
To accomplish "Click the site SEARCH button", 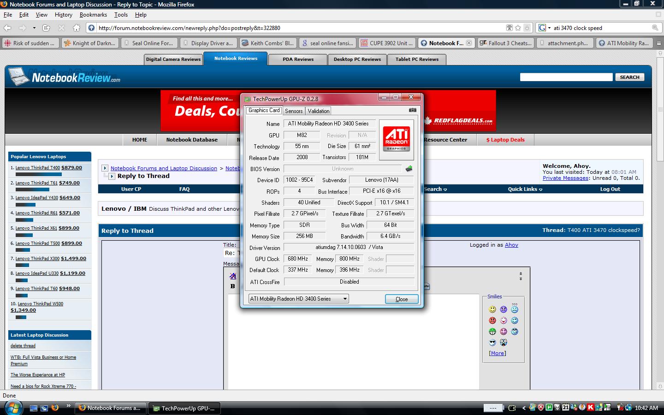I will [629, 77].
